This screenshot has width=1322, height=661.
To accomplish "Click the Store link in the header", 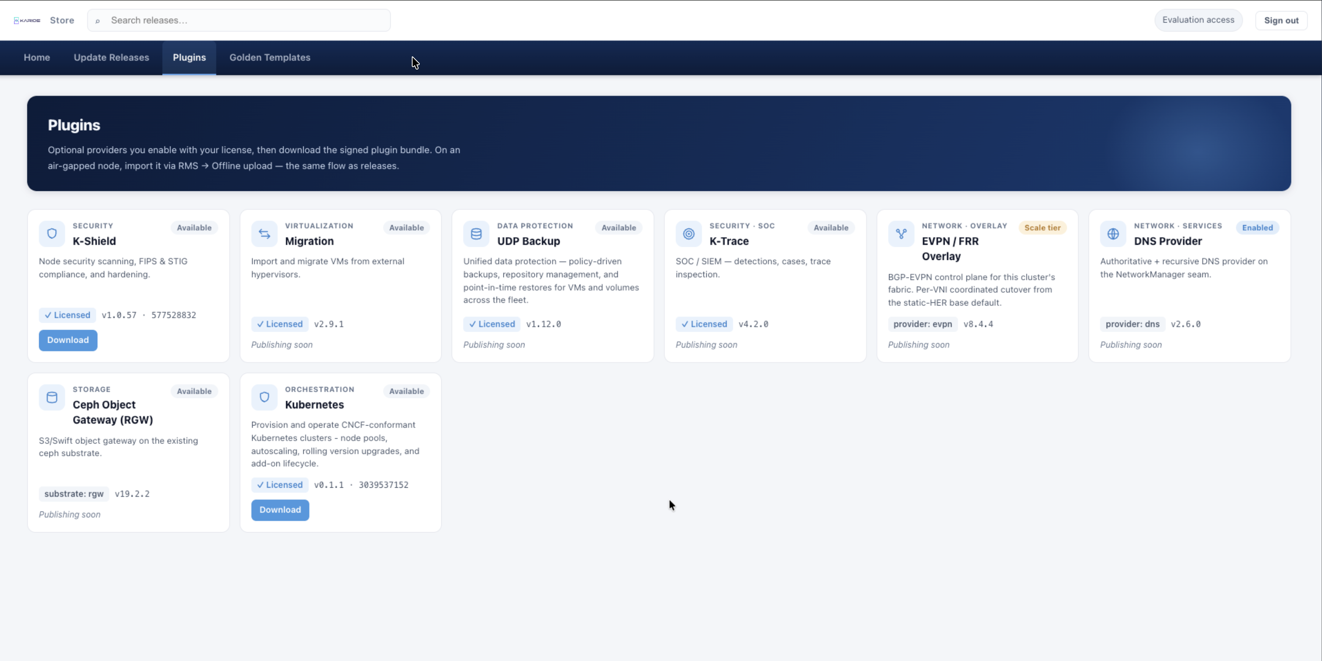I will pos(62,21).
